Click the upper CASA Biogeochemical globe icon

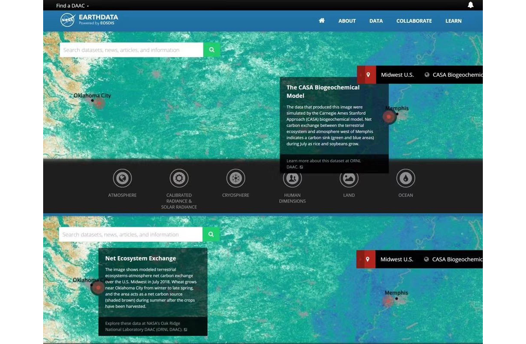pos(427,75)
